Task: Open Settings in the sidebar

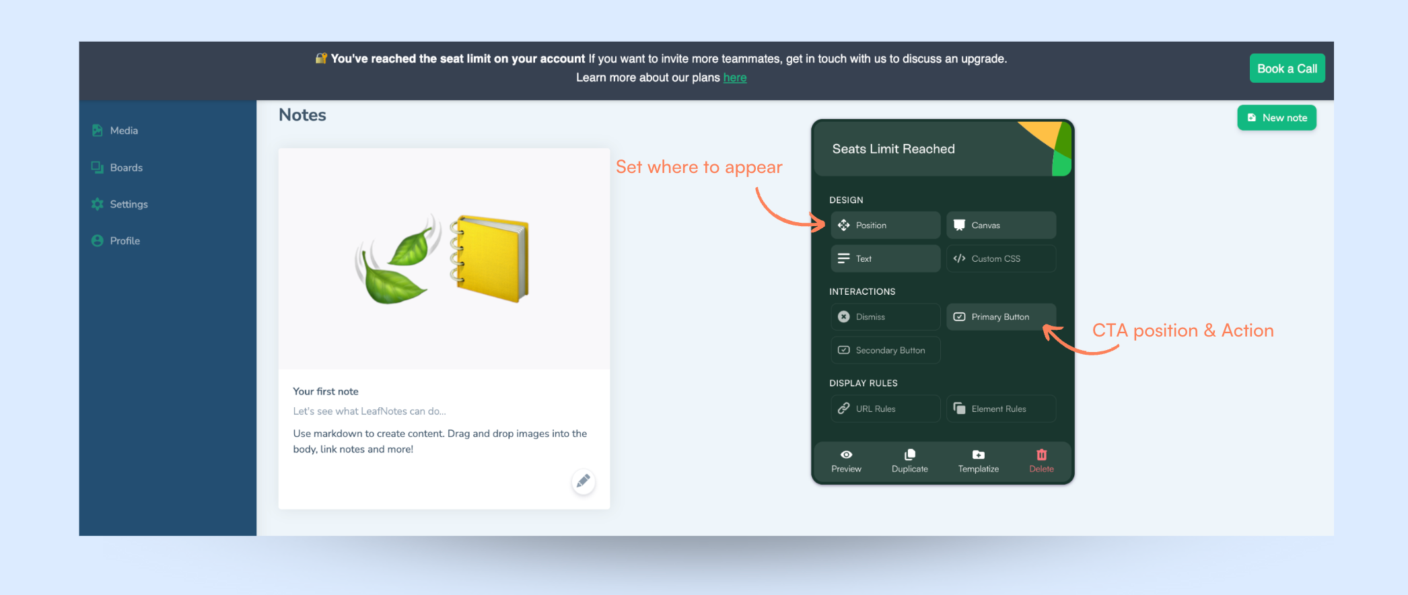Action: pyautogui.click(x=129, y=204)
